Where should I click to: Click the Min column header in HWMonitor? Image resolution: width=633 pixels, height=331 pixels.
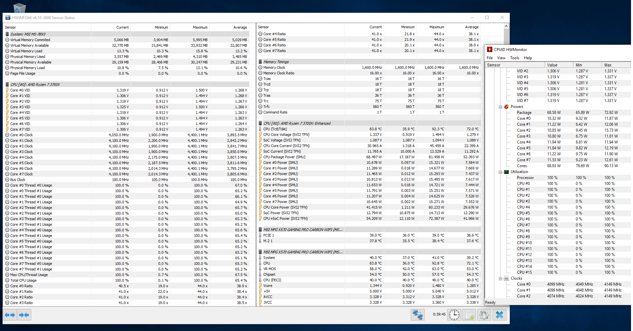(x=588, y=65)
